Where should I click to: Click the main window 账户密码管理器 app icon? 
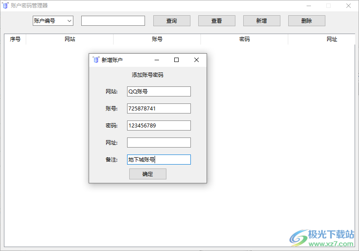click(x=5, y=6)
